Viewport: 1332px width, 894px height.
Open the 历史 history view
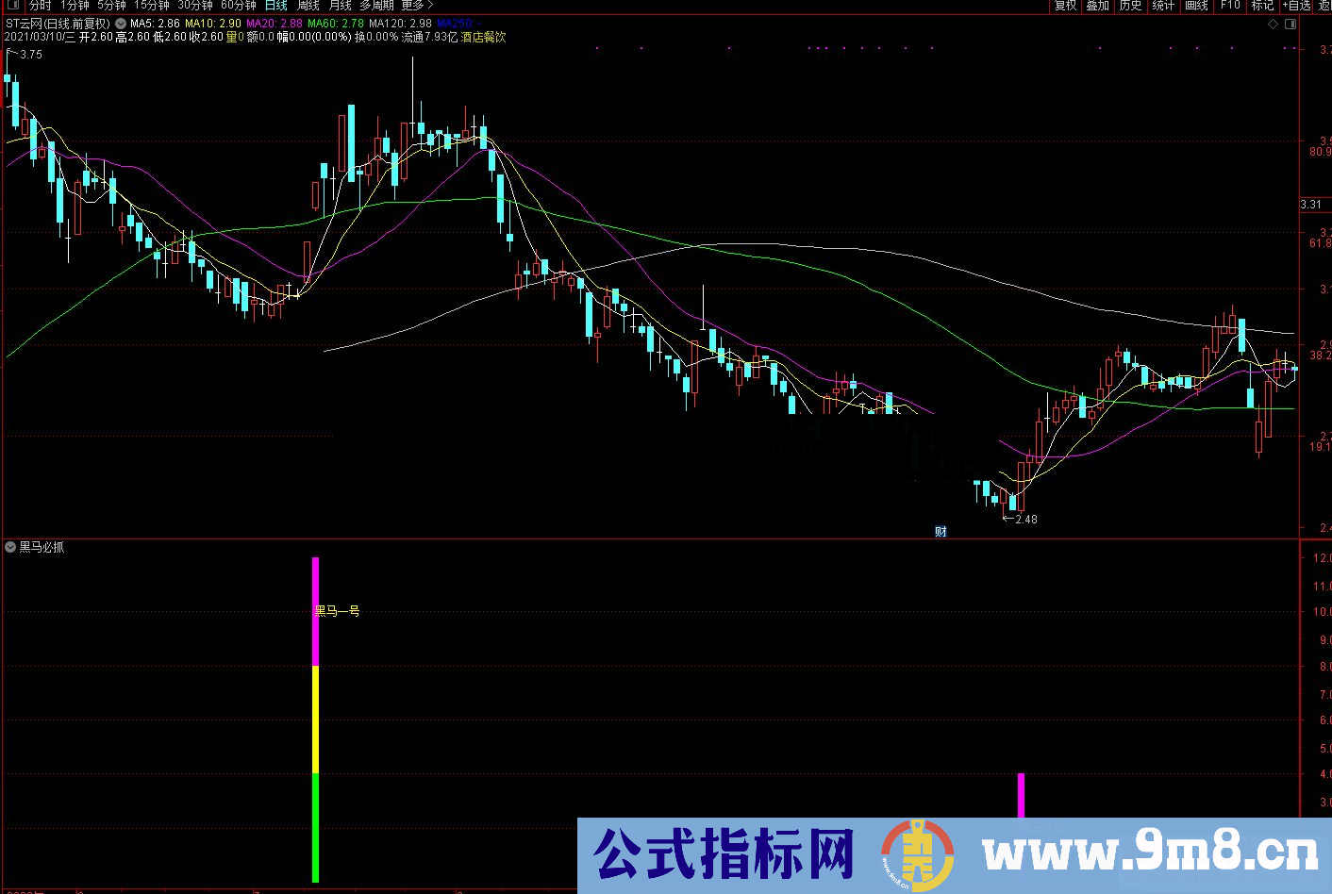(1130, 6)
